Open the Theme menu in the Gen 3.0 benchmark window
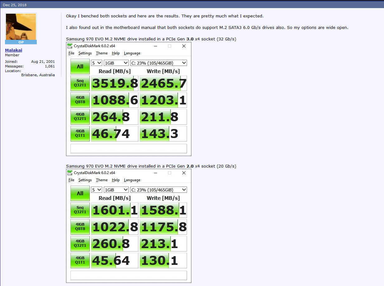 coord(102,53)
